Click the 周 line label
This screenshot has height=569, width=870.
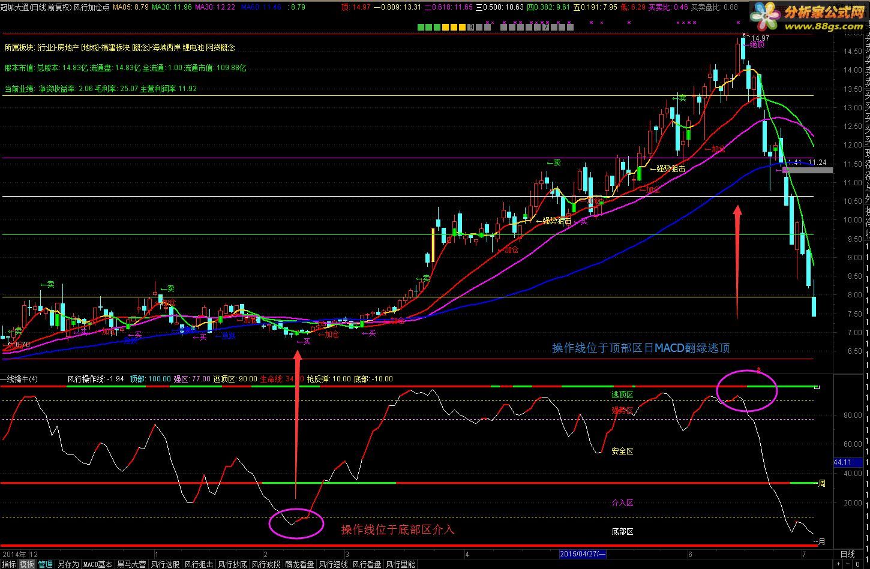coord(822,483)
